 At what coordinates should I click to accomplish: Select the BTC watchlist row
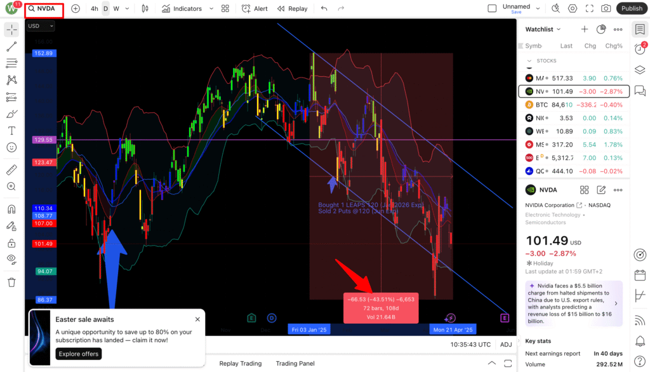tap(574, 105)
